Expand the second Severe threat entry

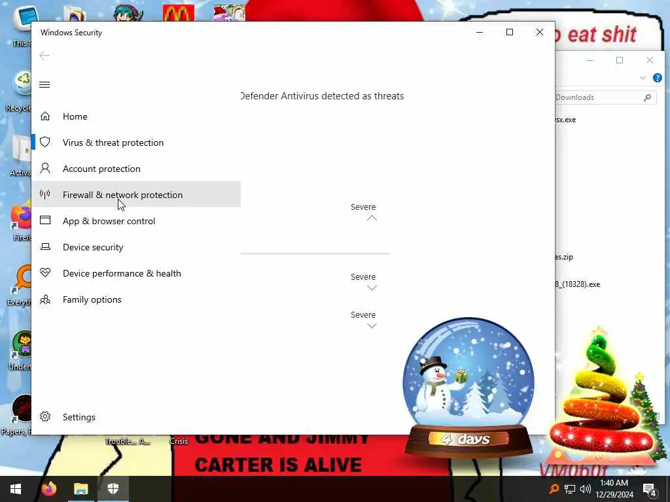tap(372, 288)
